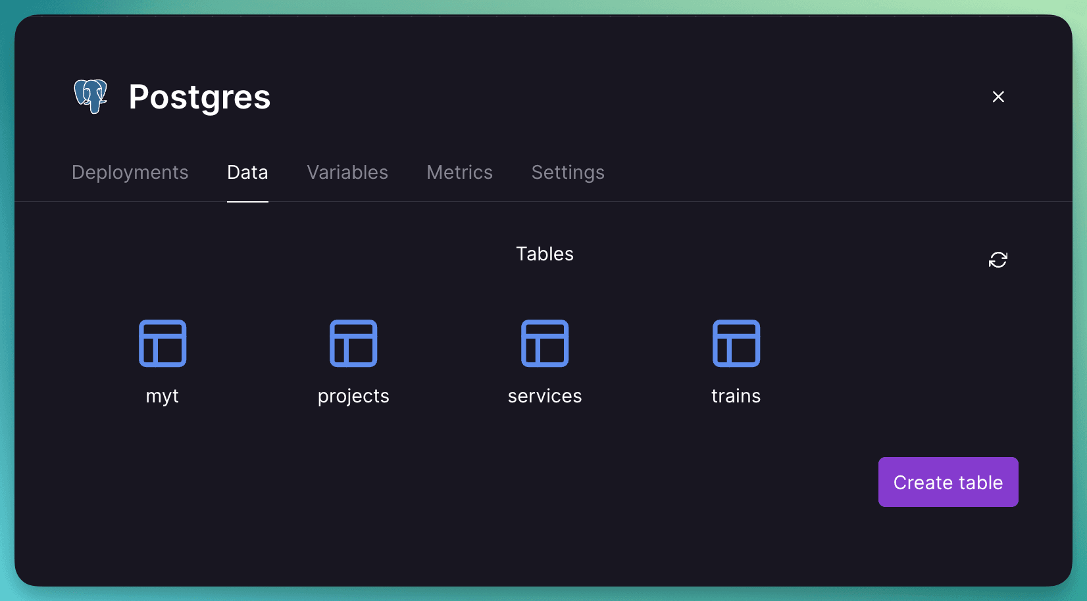Click the "services" table name

click(545, 396)
